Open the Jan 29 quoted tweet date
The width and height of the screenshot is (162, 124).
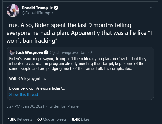86,53
